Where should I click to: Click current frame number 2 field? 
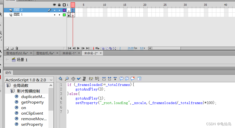pos(120,48)
